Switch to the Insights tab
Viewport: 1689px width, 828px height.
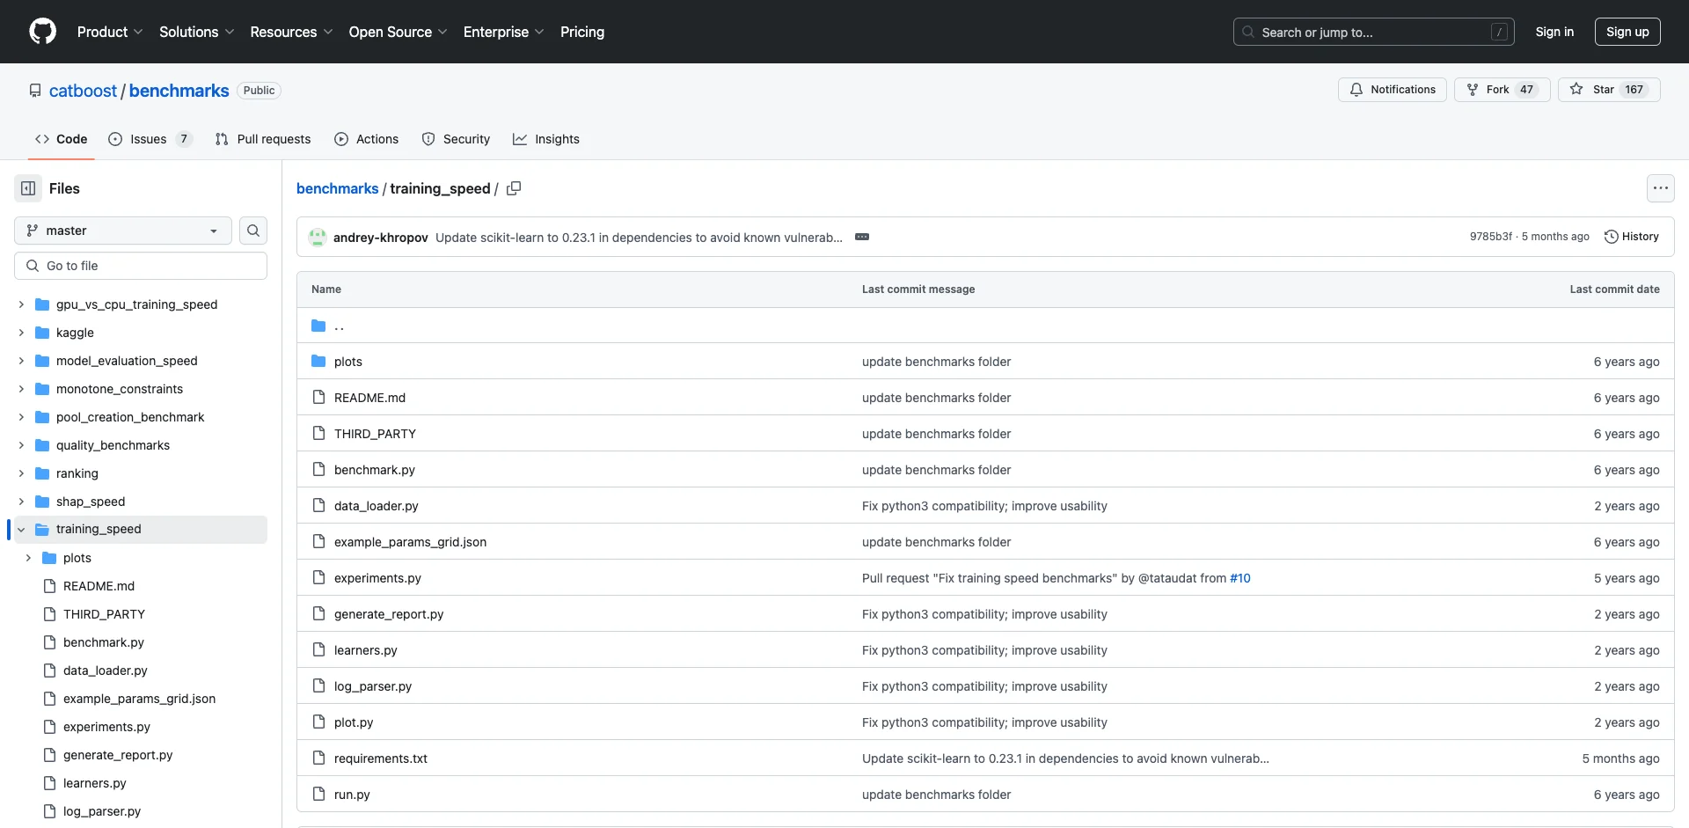pyautogui.click(x=546, y=139)
